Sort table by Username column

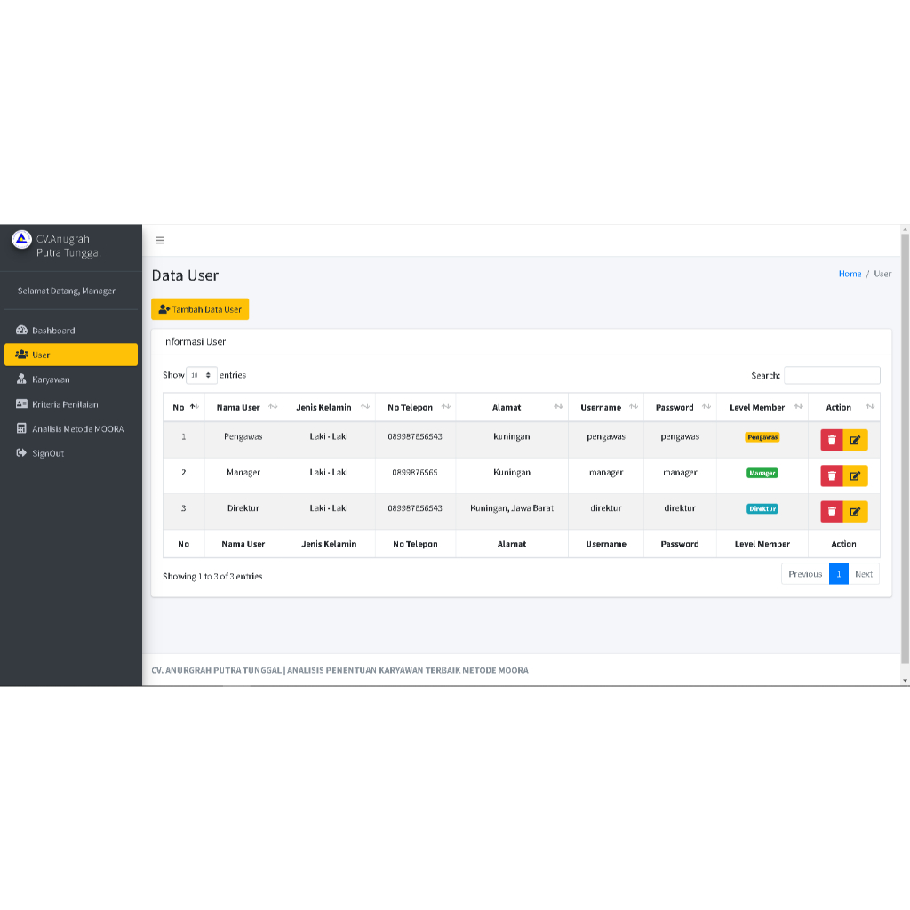click(x=606, y=407)
